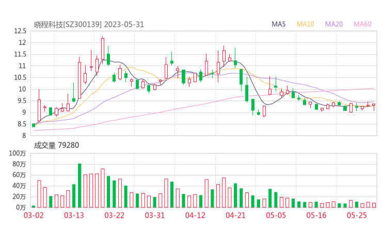Screen dimensions: 382x227
Task: Click the 04-21 date axis label
Action: point(235,215)
